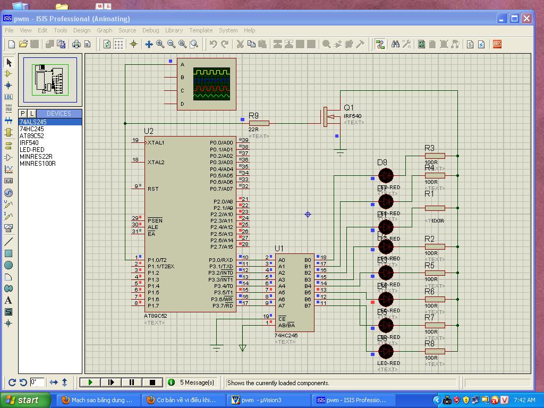
Task: Toggle wire auto-router toolbar button
Action: click(380, 44)
